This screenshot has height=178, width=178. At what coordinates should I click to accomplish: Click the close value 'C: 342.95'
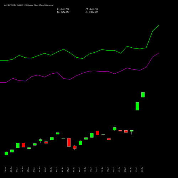click(63, 9)
